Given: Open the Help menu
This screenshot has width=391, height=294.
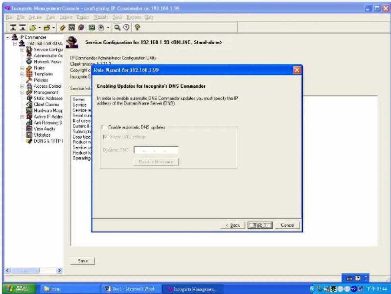Looking at the screenshot, I should 149,17.
